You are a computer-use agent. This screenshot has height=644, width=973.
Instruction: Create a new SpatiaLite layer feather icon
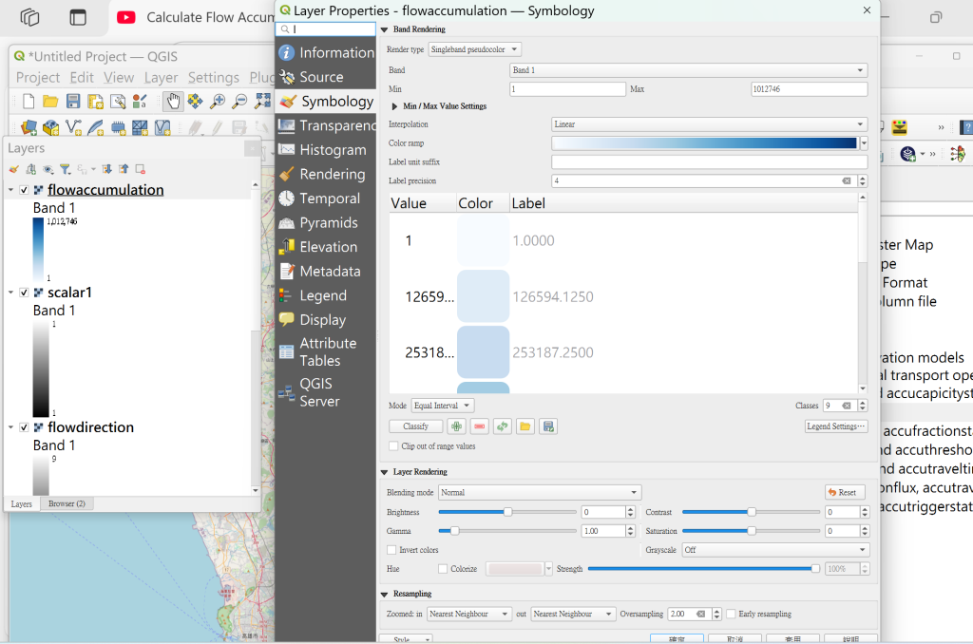(x=96, y=127)
